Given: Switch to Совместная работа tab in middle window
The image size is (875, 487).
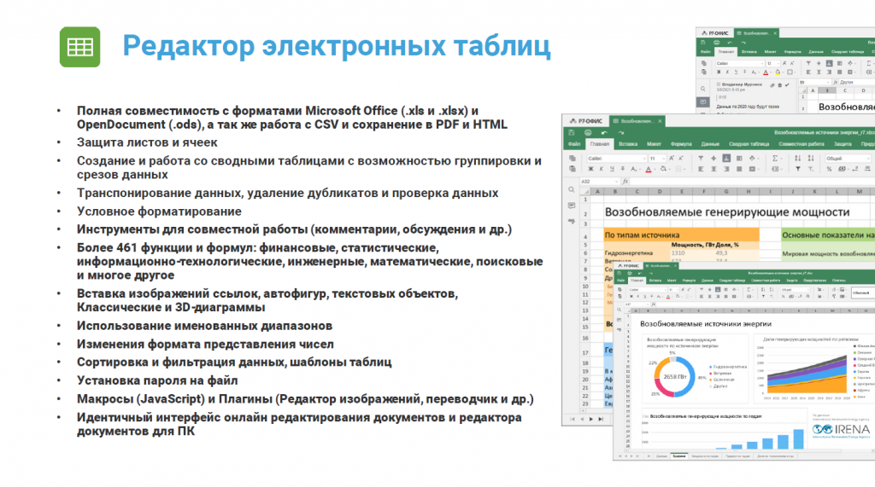Looking at the screenshot, I should click(802, 144).
